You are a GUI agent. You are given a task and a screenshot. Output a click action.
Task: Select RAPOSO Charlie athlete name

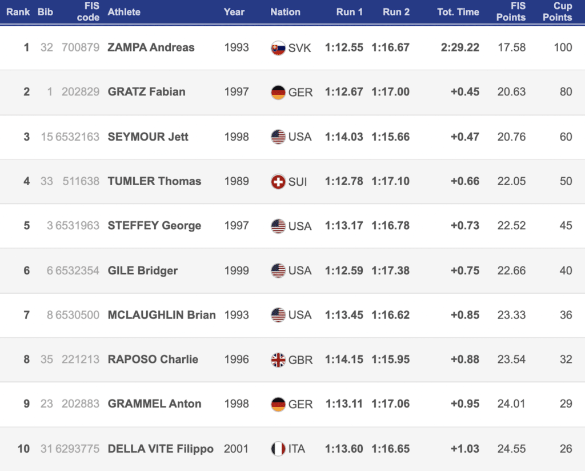153,360
